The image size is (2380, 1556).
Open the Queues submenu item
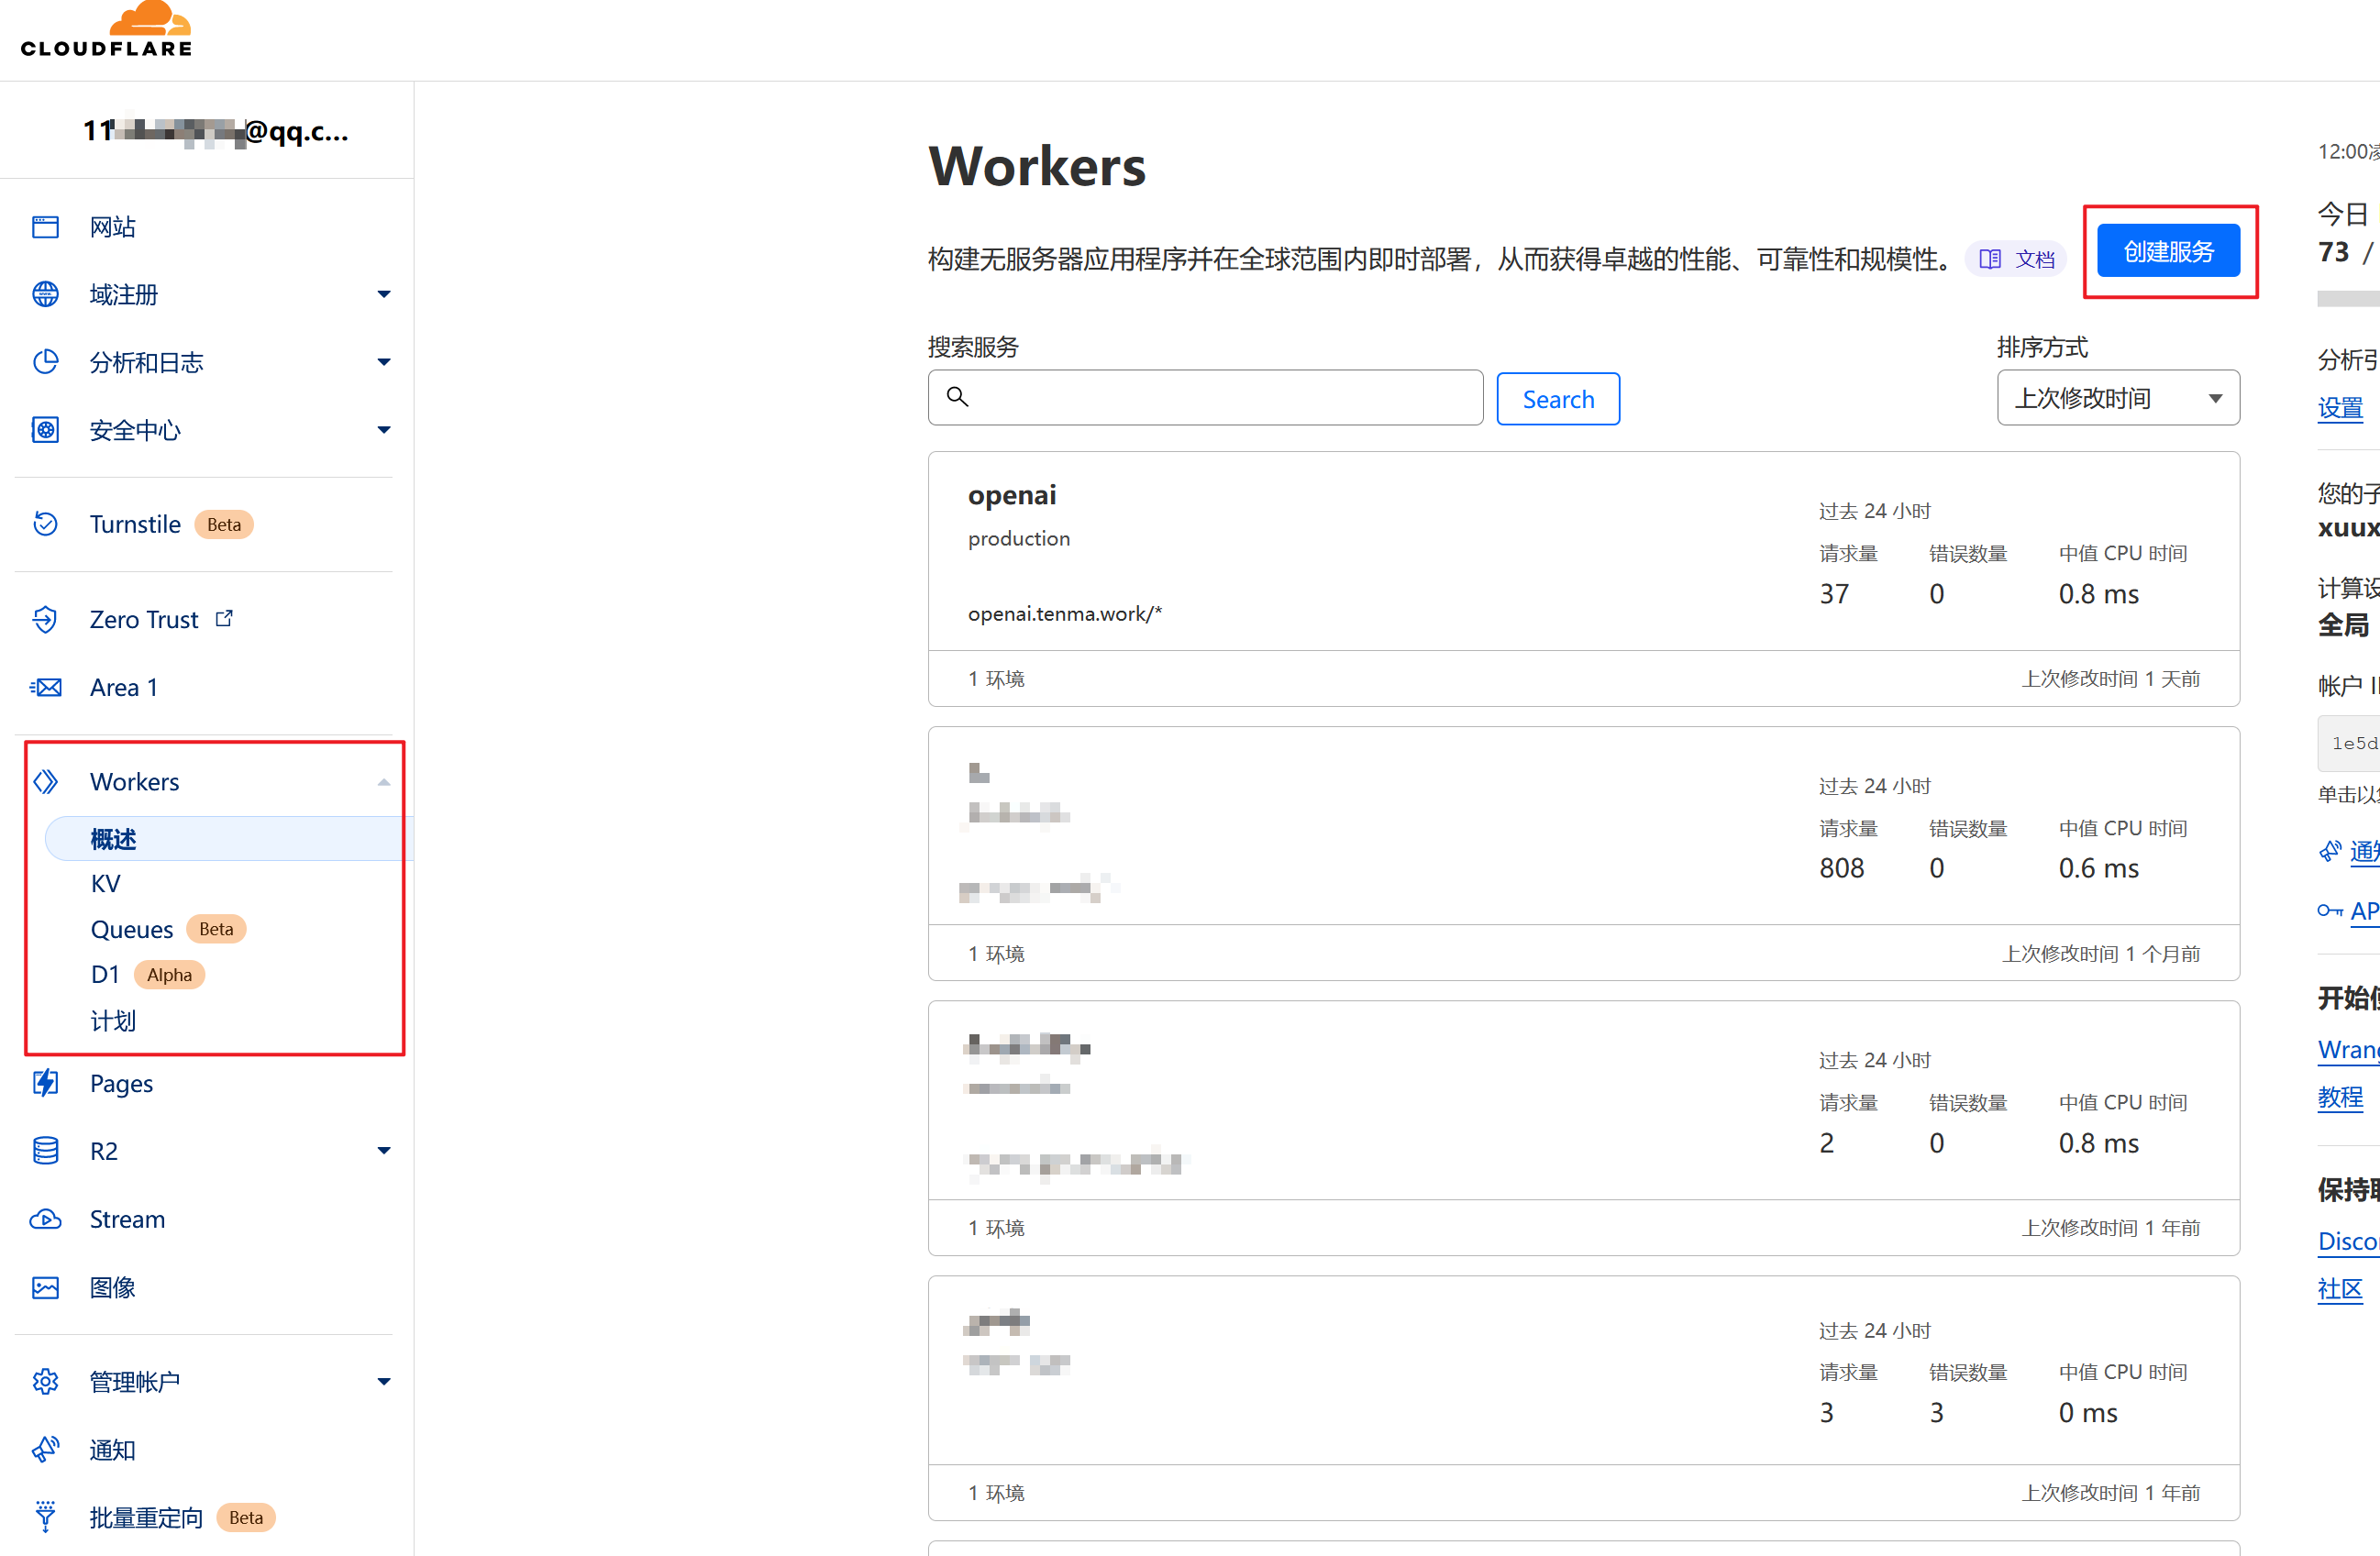click(132, 929)
